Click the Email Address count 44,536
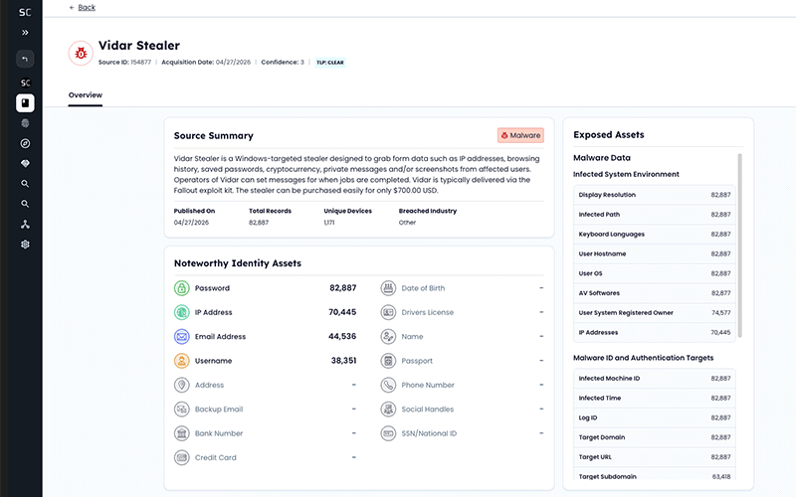 pyautogui.click(x=342, y=336)
